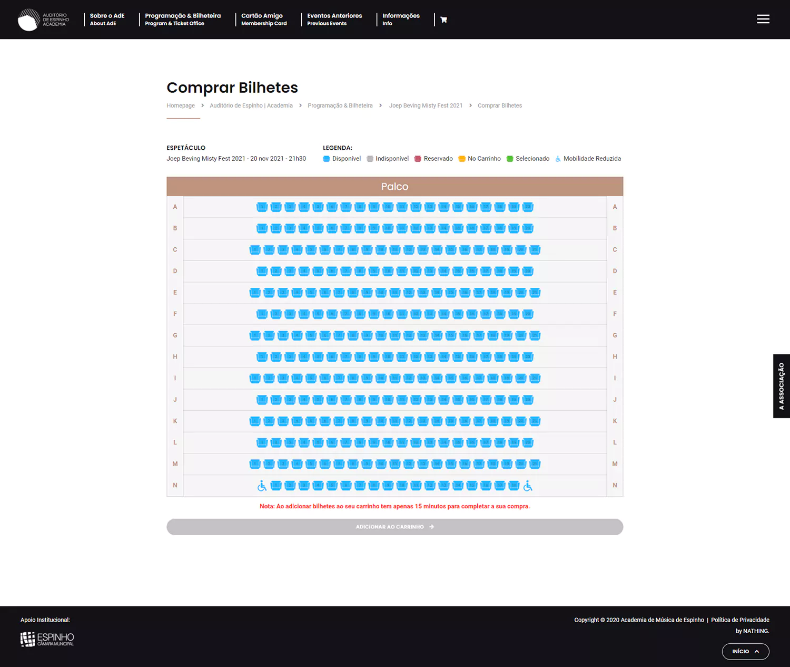The width and height of the screenshot is (790, 667).
Task: Toggle seat 5 in row D selection
Action: coord(319,271)
